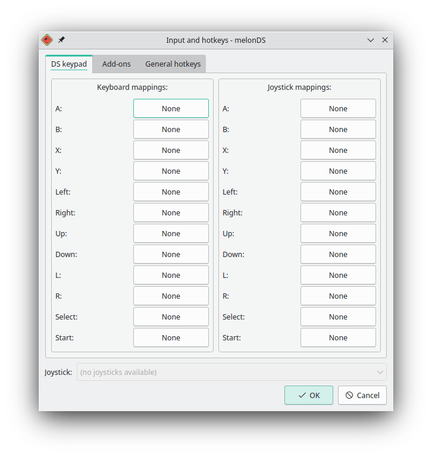Set joystick mapping for L shoulder
Image resolution: width=432 pixels, height=457 pixels.
click(x=338, y=275)
